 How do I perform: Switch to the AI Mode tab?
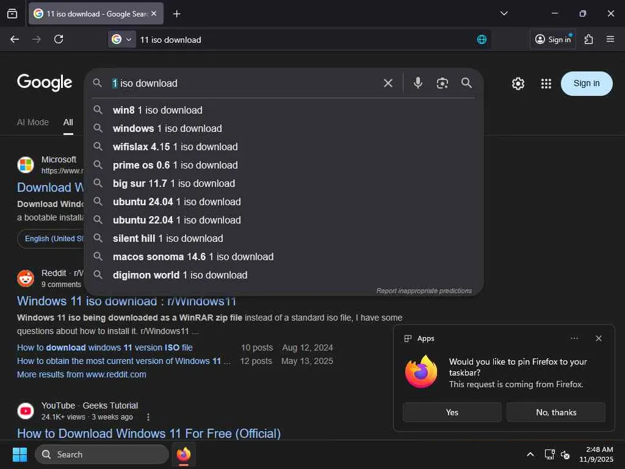[x=33, y=122]
